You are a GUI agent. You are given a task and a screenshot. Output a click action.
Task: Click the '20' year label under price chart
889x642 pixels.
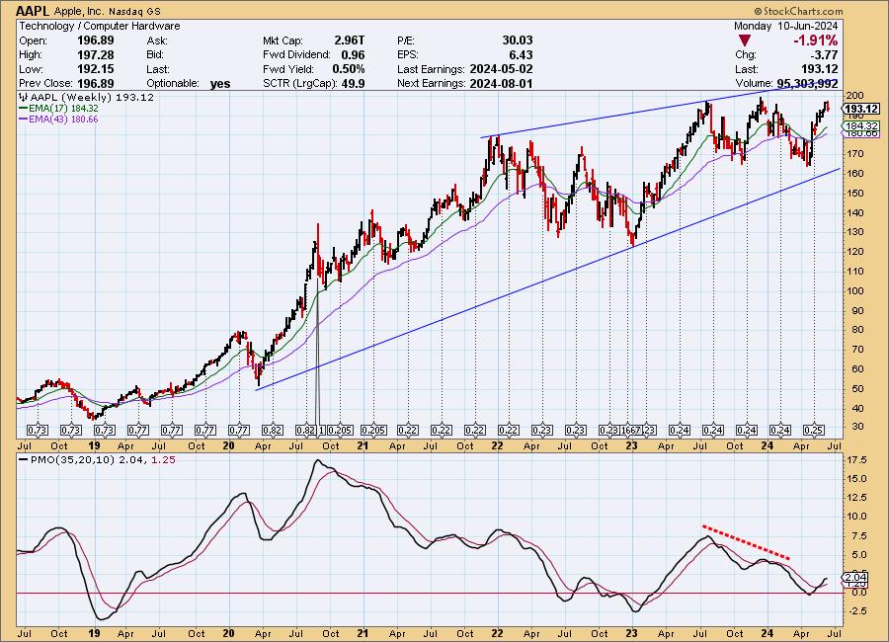click(228, 445)
